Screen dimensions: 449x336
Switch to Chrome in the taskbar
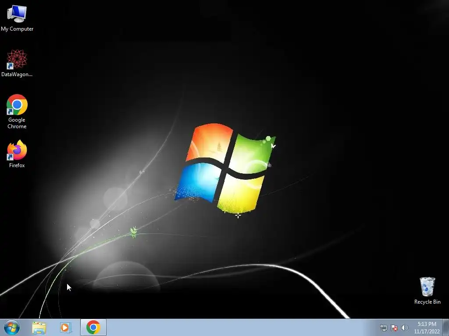point(93,327)
